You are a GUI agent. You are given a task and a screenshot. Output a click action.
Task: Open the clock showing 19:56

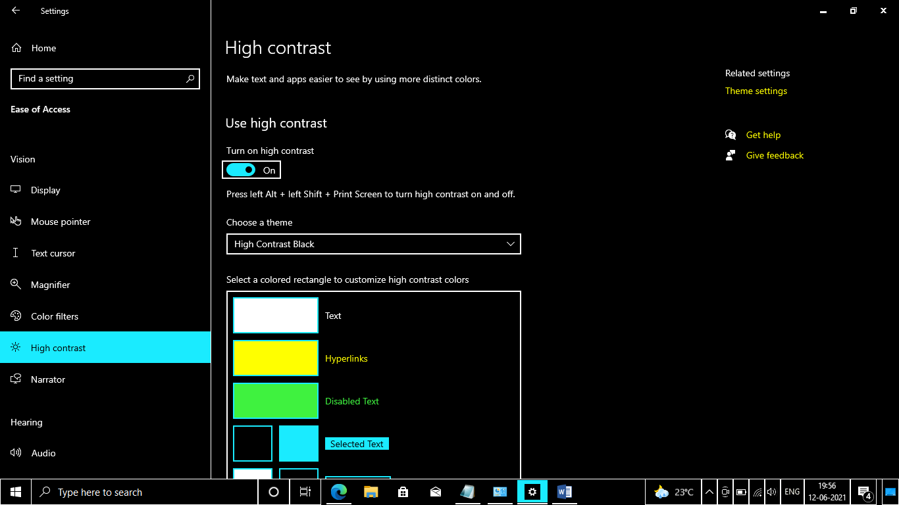pos(827,492)
